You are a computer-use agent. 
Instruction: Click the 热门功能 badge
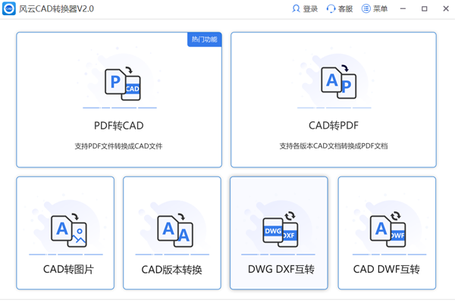(x=204, y=39)
